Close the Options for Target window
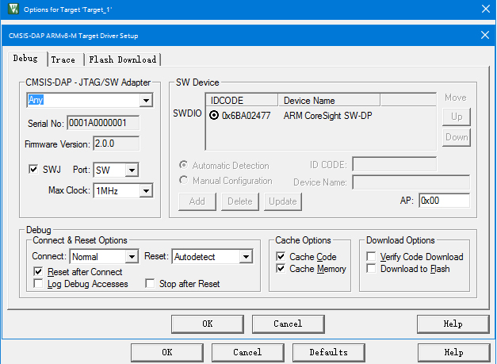 pyautogui.click(x=486, y=9)
